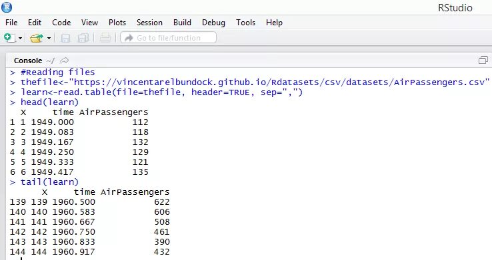Open the Build menu
Viewport: 492px width, 260px height.
[182, 23]
